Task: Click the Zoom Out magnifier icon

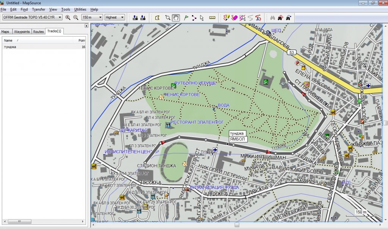Action: tap(76, 17)
